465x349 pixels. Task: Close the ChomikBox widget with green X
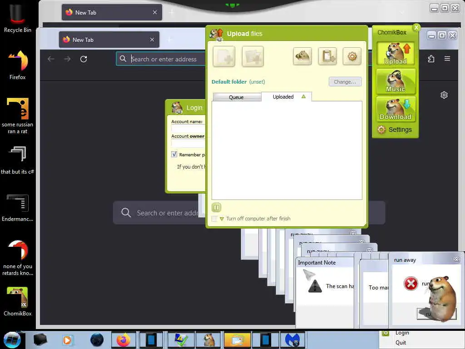pos(416,28)
